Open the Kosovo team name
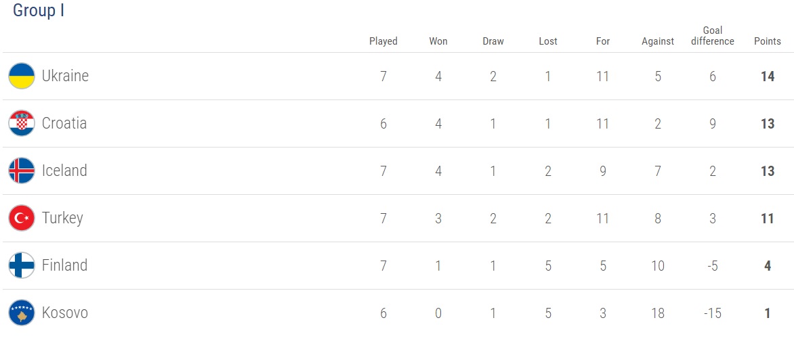Viewport: 794px width, 339px height. (64, 313)
